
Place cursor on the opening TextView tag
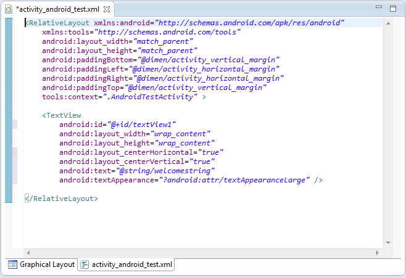[x=63, y=115]
